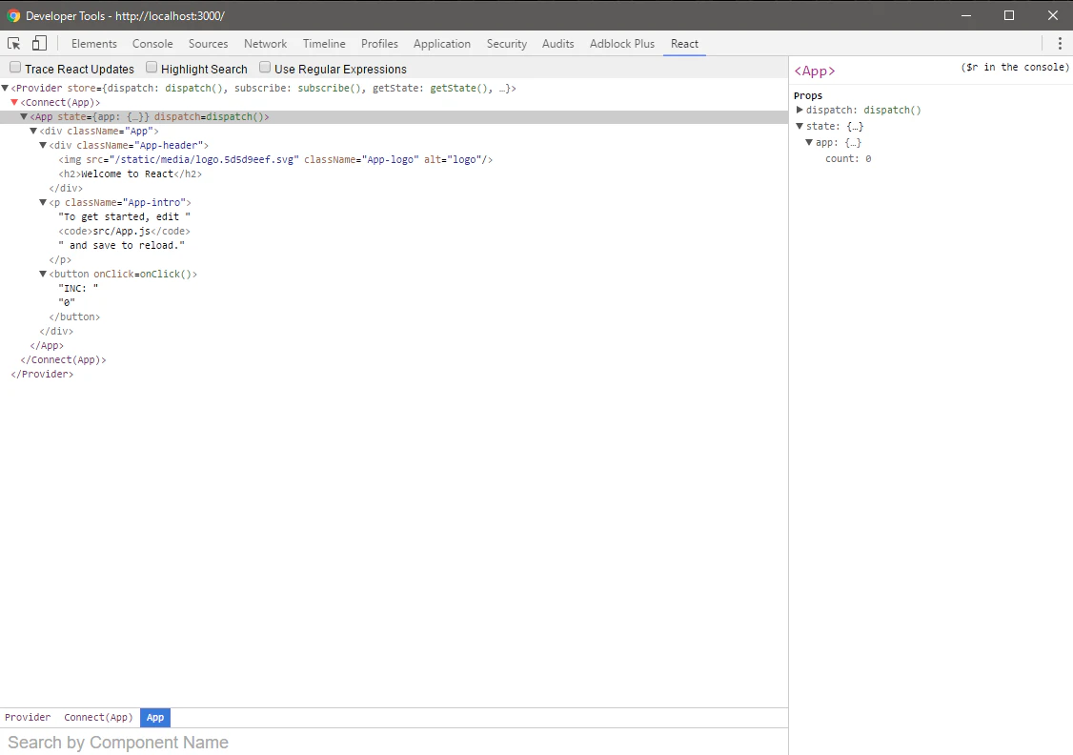Expand the dispatch prop in Props

pyautogui.click(x=800, y=111)
